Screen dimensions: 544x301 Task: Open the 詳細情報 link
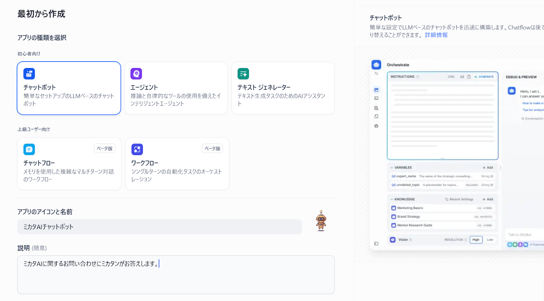[x=436, y=35]
